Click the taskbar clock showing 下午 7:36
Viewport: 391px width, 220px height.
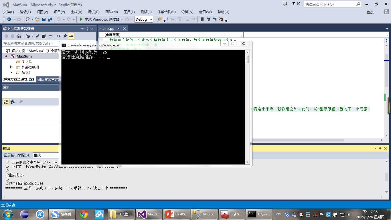pyautogui.click(x=370, y=214)
